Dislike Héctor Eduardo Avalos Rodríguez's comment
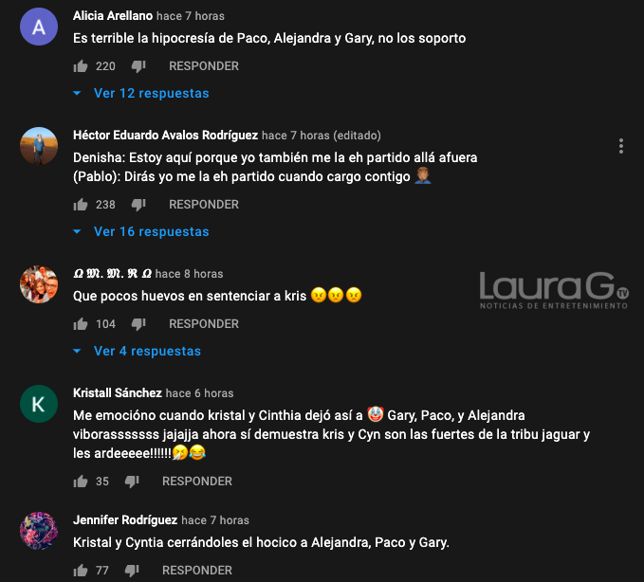 (138, 205)
